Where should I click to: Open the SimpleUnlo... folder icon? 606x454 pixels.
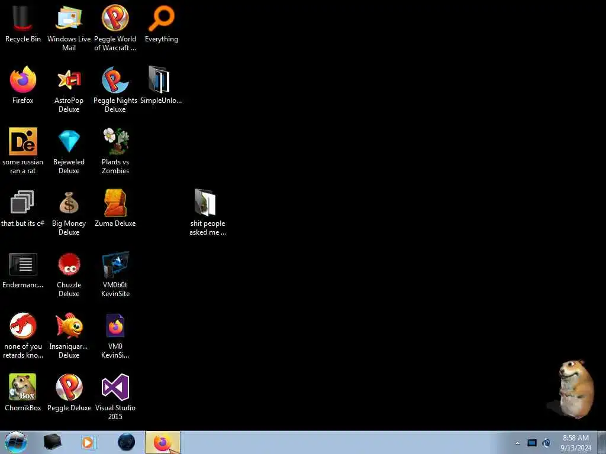[x=159, y=80]
